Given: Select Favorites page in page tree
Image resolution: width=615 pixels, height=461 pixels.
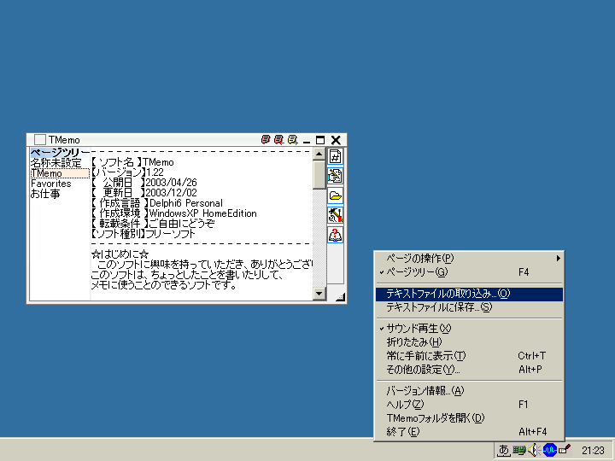Looking at the screenshot, I should click(x=51, y=184).
